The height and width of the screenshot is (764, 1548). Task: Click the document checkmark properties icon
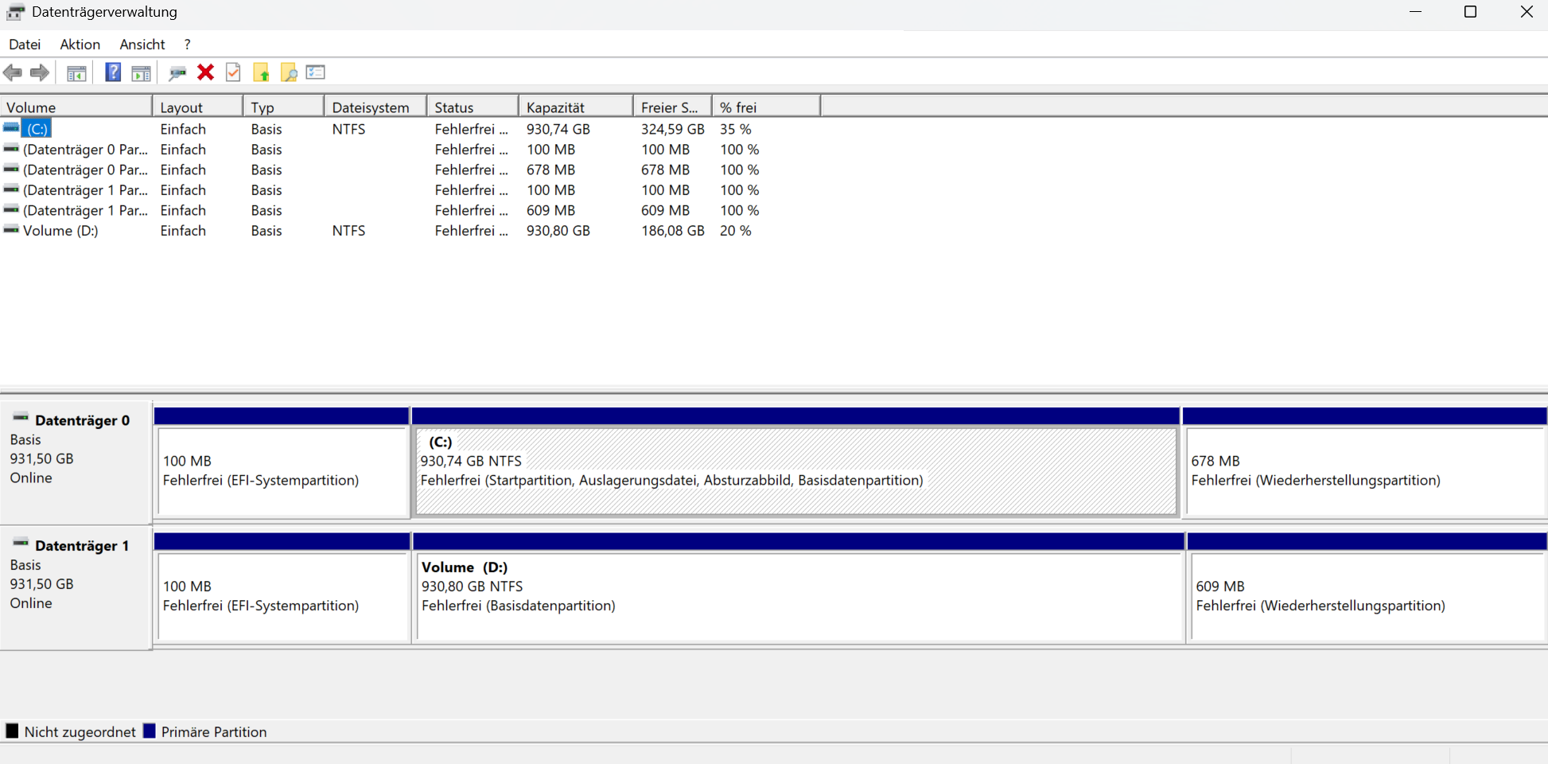pyautogui.click(x=233, y=72)
